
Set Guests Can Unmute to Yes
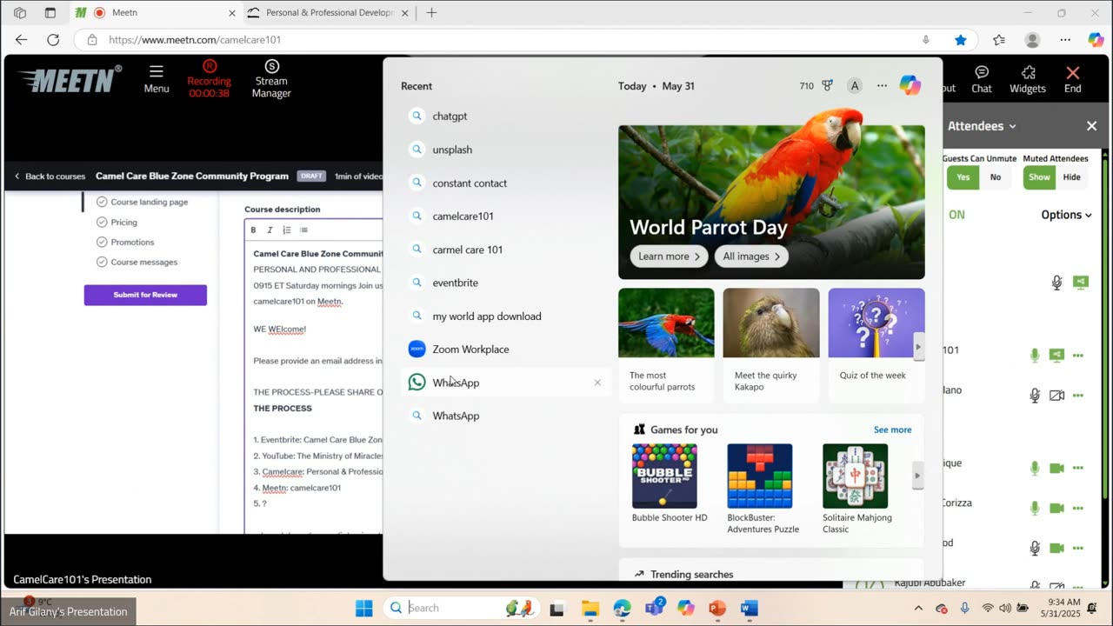coord(963,177)
